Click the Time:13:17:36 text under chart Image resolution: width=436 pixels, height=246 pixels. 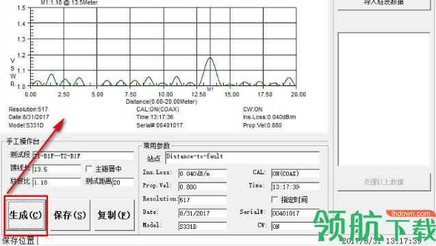pyautogui.click(x=155, y=117)
